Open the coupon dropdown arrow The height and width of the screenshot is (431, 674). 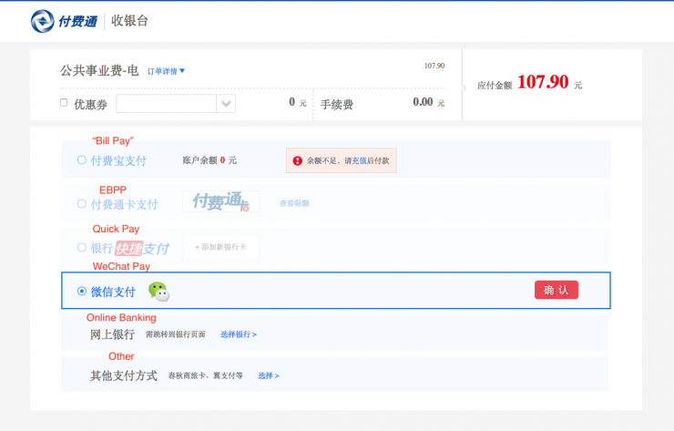pos(226,104)
